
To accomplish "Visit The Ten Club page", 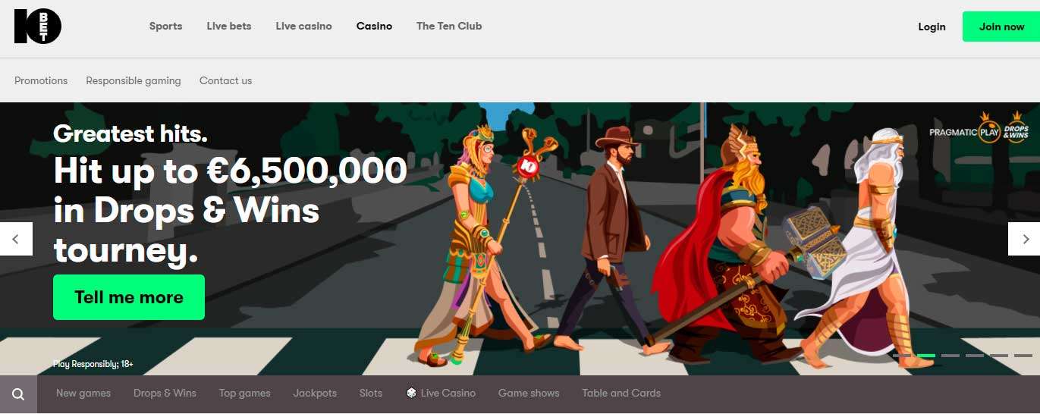I will pos(449,26).
